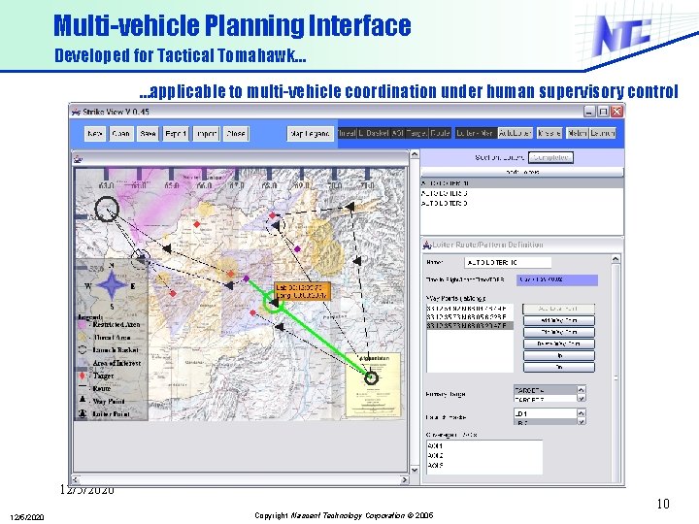Viewport: 699px width, 524px height.
Task: Click Launch Basket list up arrow
Action: point(581,412)
